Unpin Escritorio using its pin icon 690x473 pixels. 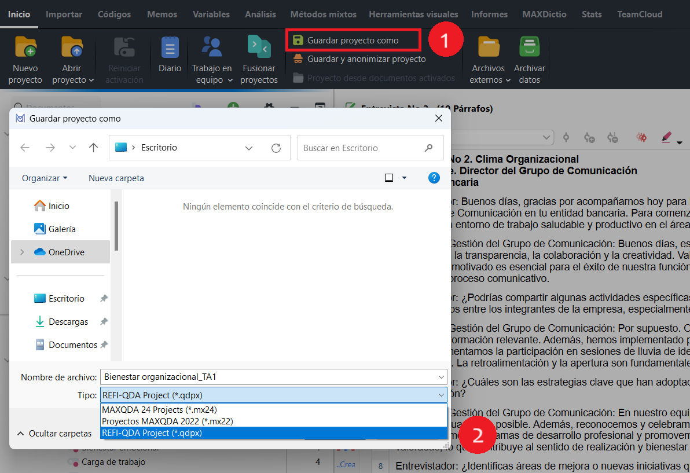pyautogui.click(x=104, y=298)
